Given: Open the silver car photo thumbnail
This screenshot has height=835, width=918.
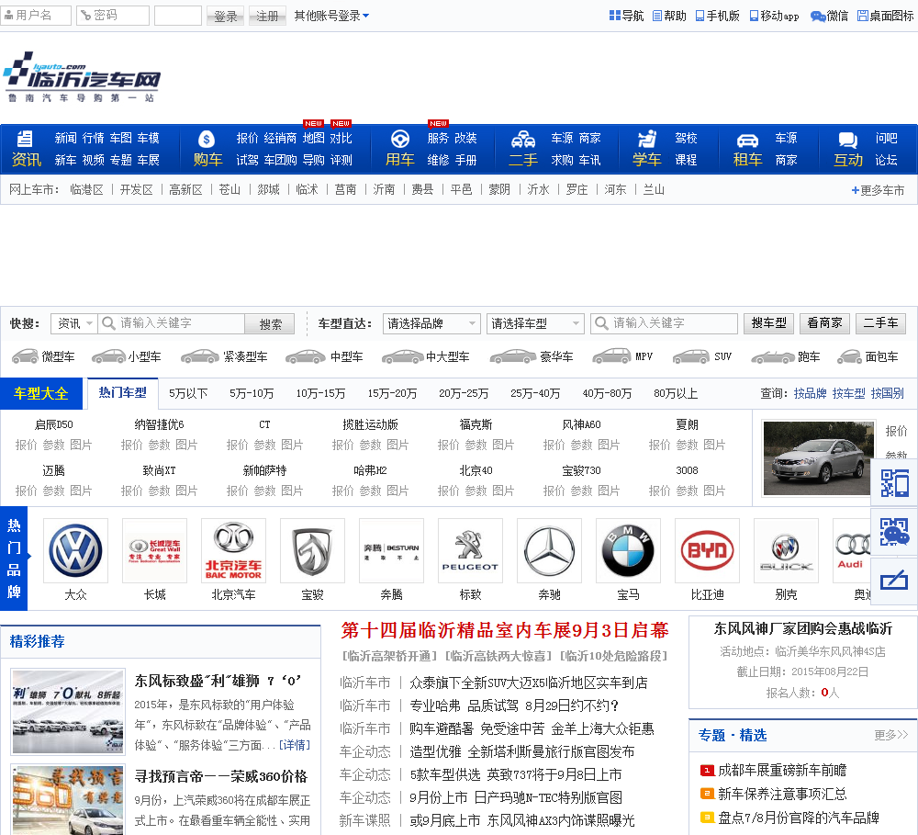Looking at the screenshot, I should pos(819,458).
